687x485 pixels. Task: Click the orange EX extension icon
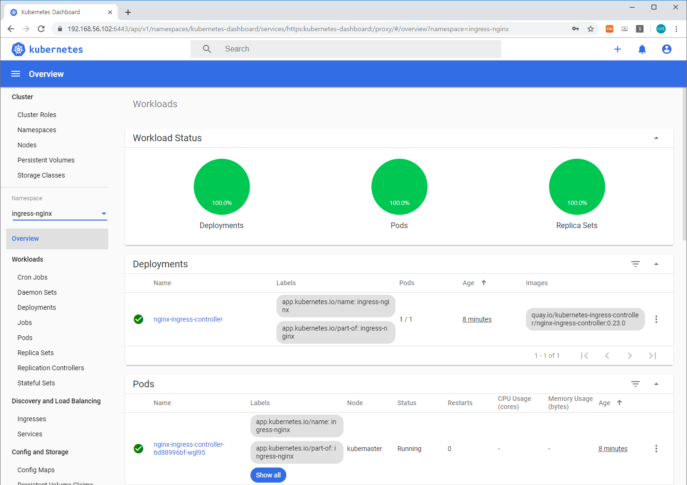pos(610,29)
